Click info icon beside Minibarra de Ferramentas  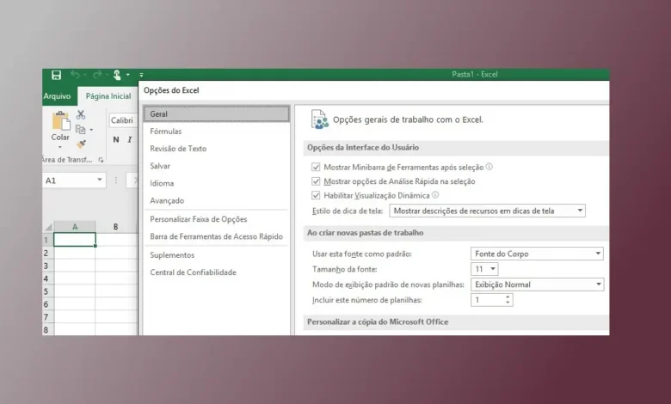(489, 166)
